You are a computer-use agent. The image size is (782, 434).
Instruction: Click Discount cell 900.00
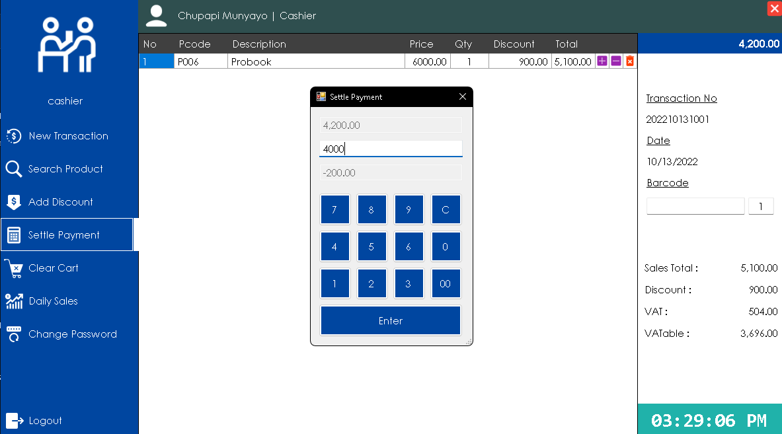click(520, 61)
